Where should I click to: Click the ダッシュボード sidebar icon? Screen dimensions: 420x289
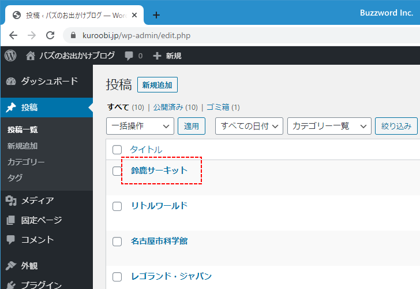[x=10, y=81]
